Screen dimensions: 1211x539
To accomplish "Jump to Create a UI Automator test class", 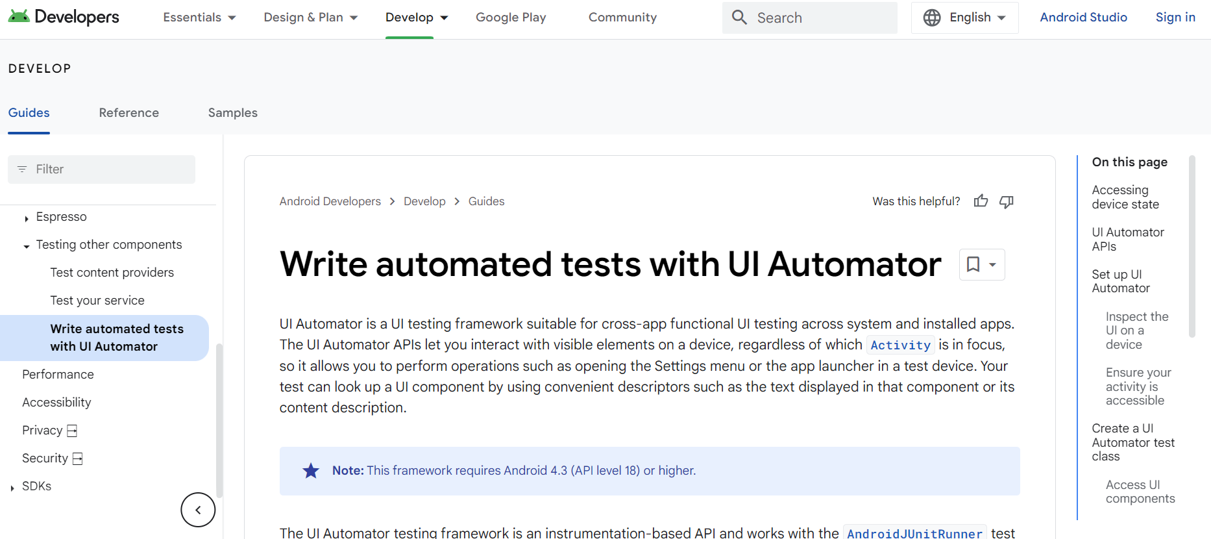I will 1133,443.
